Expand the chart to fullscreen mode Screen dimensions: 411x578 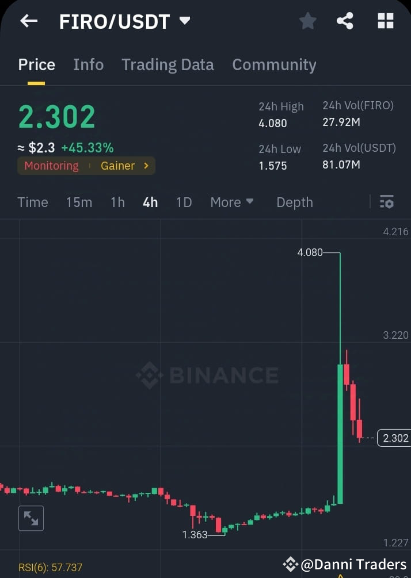pos(31,518)
